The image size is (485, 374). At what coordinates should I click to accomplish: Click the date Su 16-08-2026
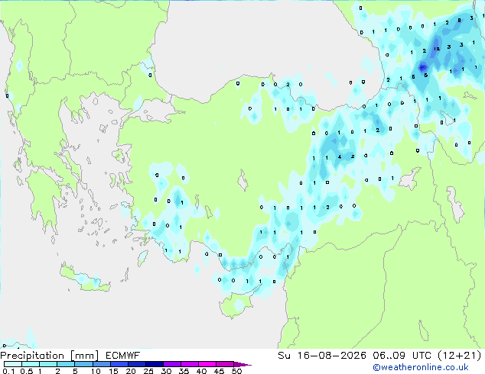[322, 356]
